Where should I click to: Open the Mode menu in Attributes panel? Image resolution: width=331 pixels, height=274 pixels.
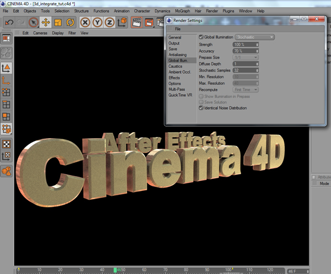(324, 184)
